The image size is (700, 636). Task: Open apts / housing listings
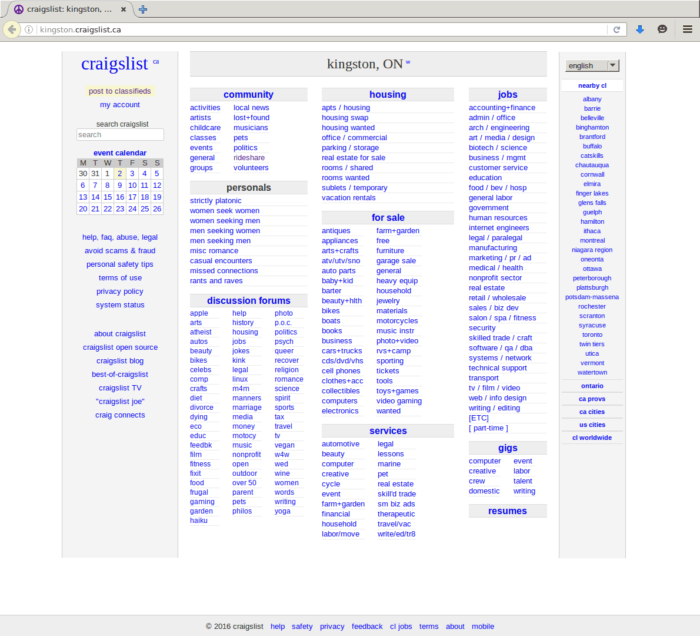click(x=345, y=108)
